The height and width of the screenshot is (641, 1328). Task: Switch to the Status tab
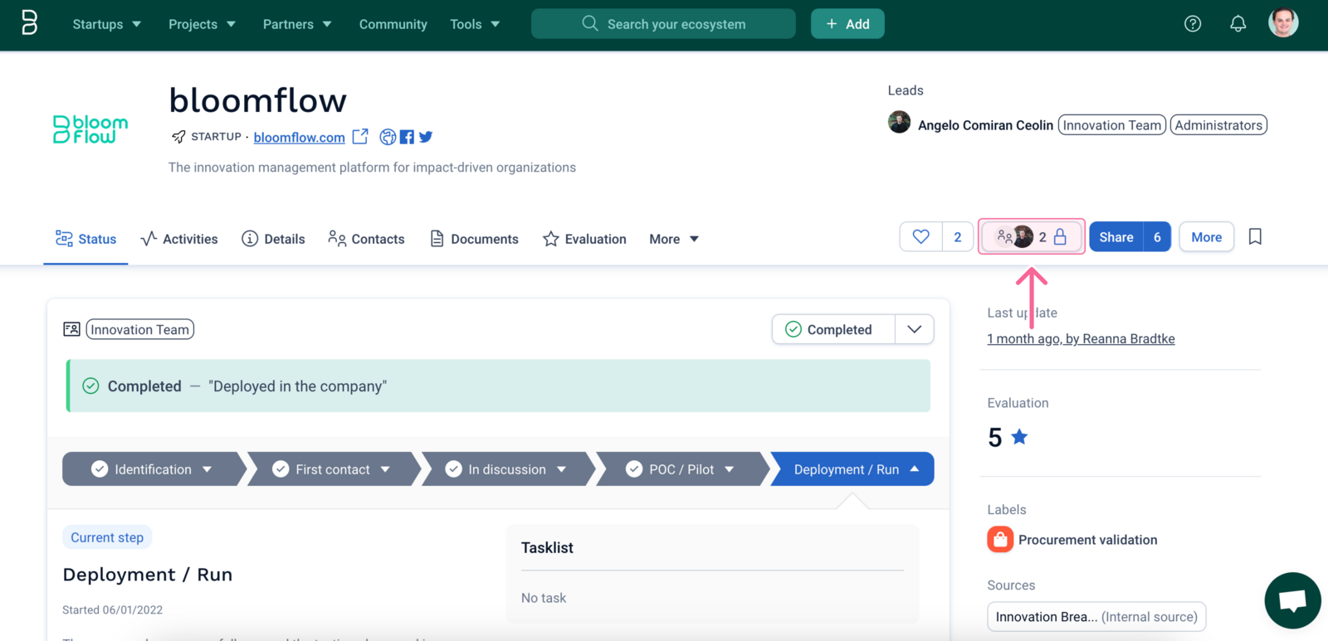85,239
